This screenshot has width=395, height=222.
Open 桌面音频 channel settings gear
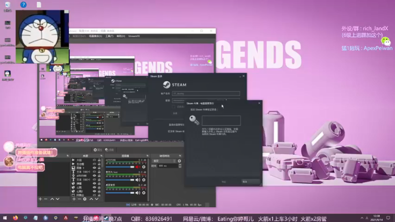[144, 193]
